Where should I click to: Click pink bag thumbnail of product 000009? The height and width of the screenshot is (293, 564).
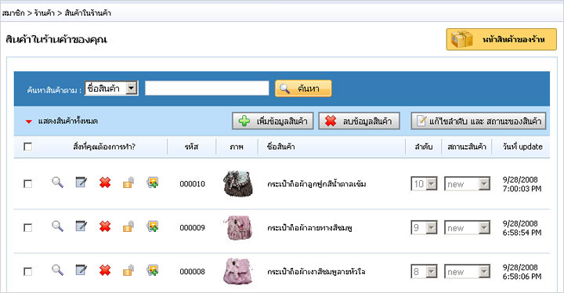238,227
